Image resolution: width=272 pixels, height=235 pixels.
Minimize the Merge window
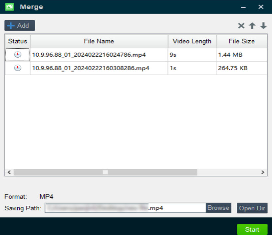click(x=243, y=7)
